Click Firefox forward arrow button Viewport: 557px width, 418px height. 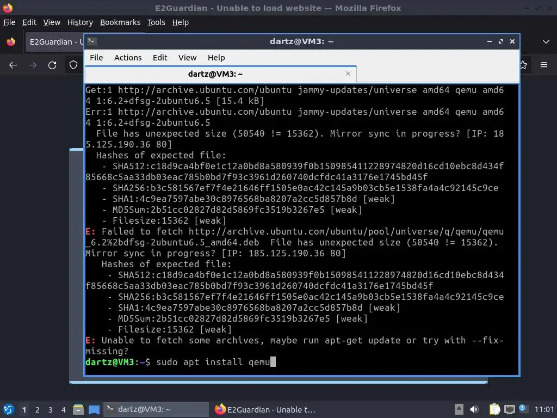(33, 65)
